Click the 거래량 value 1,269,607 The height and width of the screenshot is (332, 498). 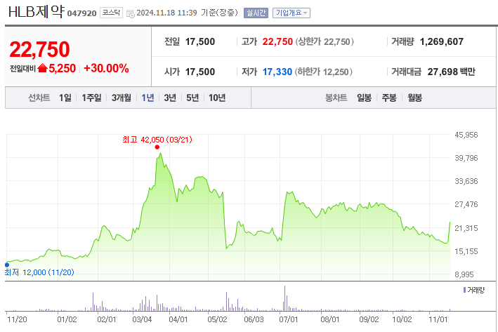442,41
